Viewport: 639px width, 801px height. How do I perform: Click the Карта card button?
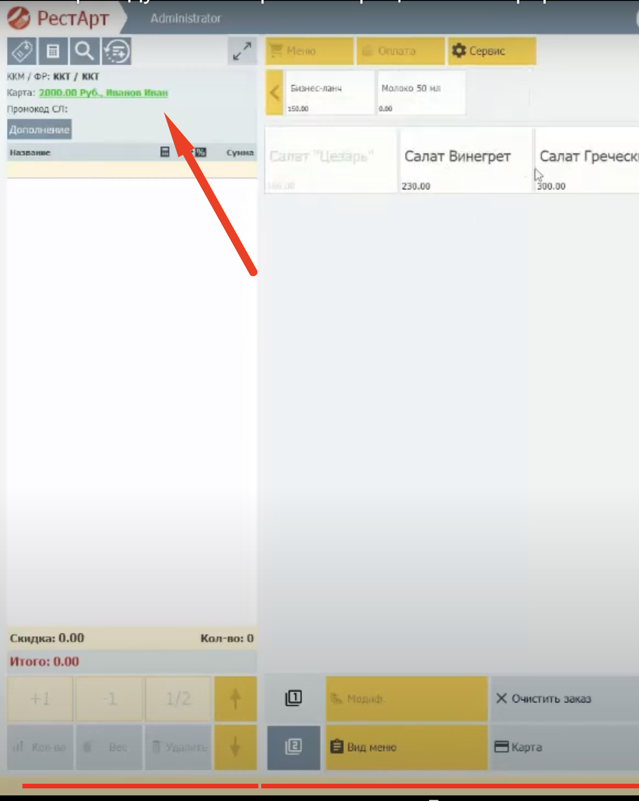click(564, 747)
